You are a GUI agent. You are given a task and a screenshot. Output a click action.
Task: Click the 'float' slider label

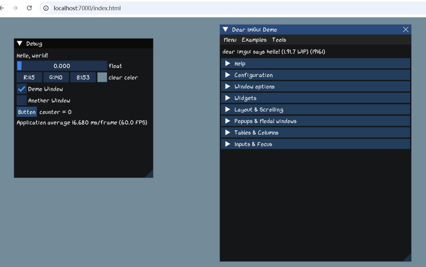tap(115, 66)
